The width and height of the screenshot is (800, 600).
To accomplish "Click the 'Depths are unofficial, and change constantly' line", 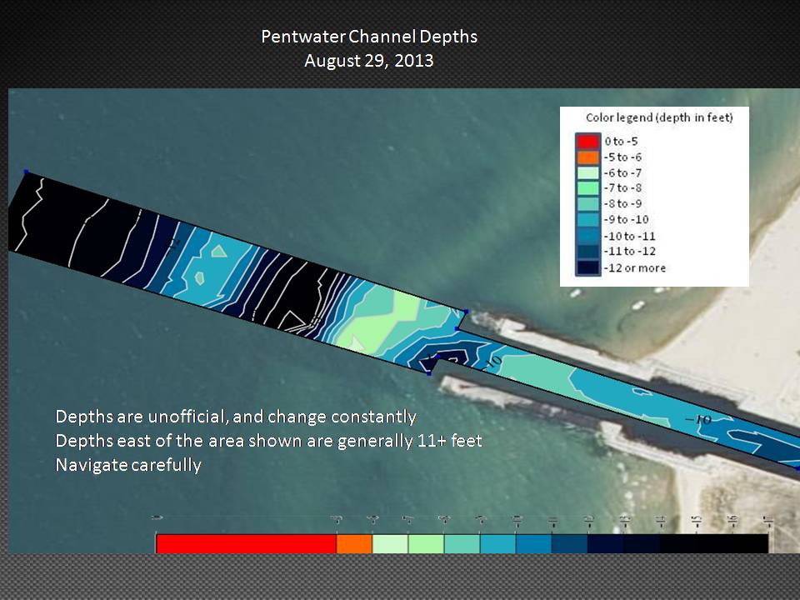I will pyautogui.click(x=236, y=416).
